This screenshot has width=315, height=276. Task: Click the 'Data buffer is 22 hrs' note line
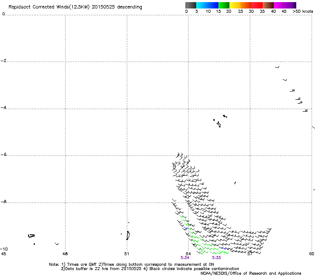(x=150, y=269)
